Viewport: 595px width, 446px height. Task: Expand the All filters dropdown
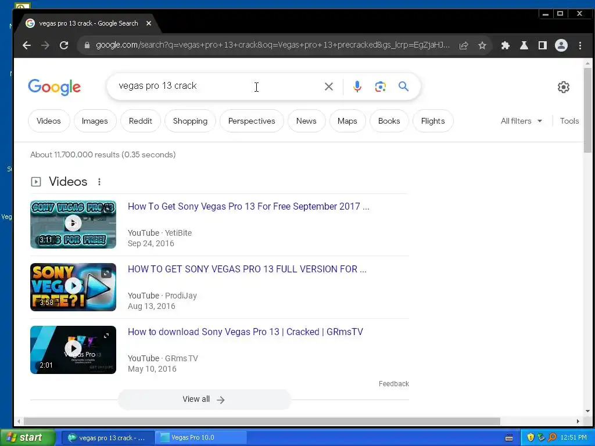521,121
